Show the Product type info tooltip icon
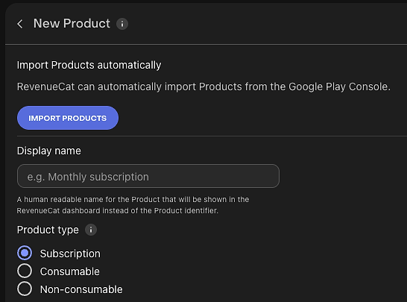Screen dimensions: 407x302 pyautogui.click(x=91, y=230)
